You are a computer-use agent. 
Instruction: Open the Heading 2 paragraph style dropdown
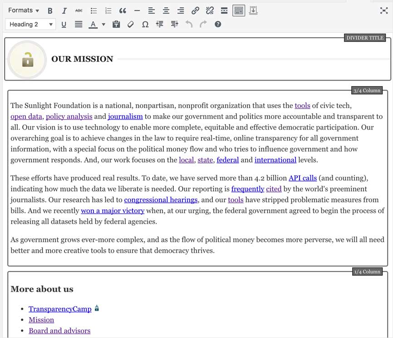pyautogui.click(x=30, y=24)
